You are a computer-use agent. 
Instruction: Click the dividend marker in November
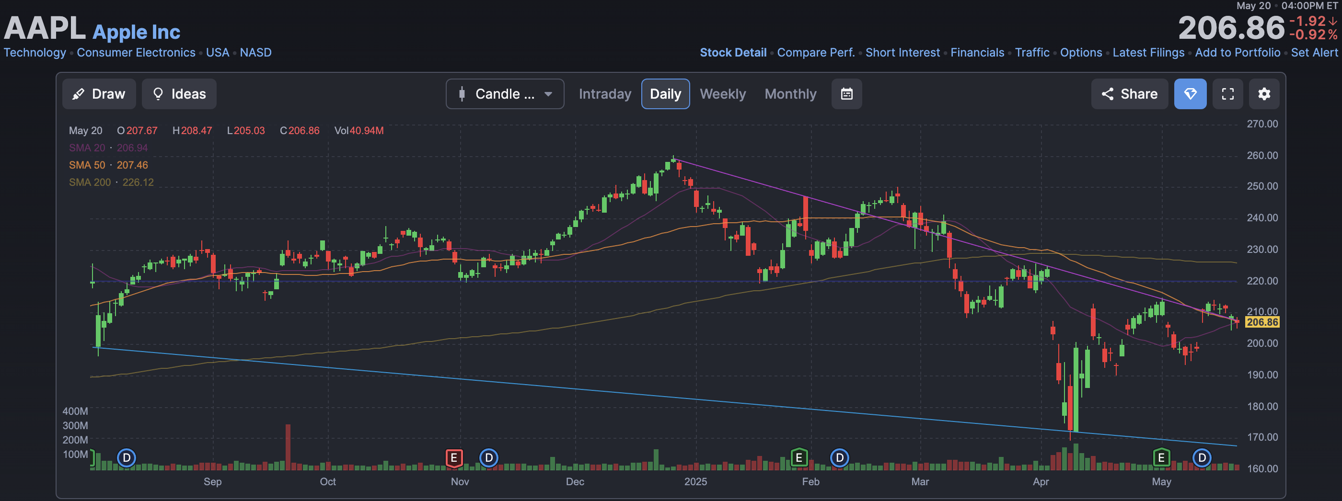click(489, 458)
